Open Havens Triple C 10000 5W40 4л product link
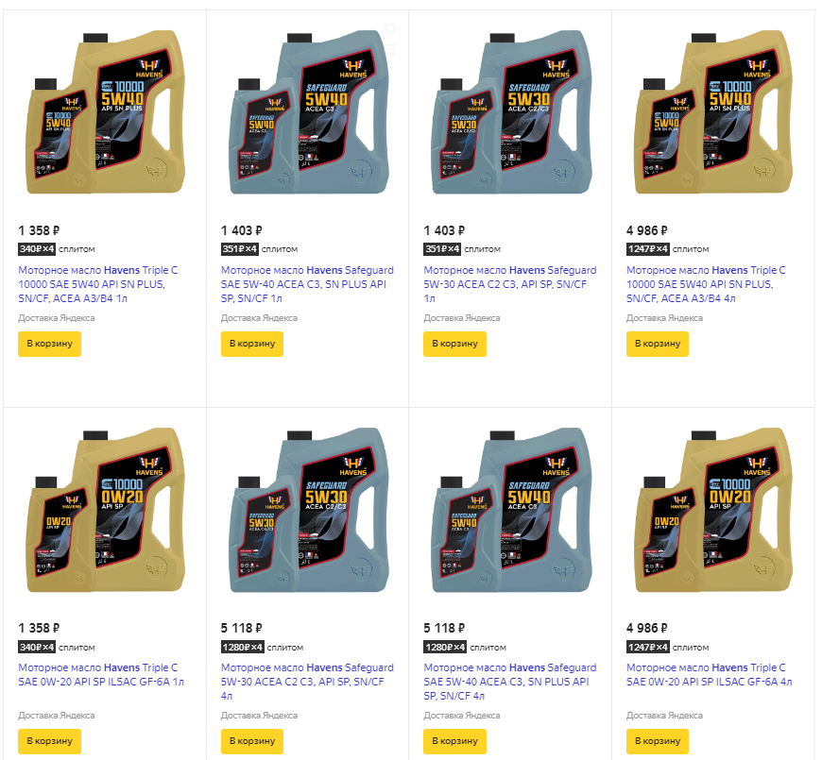 [706, 284]
